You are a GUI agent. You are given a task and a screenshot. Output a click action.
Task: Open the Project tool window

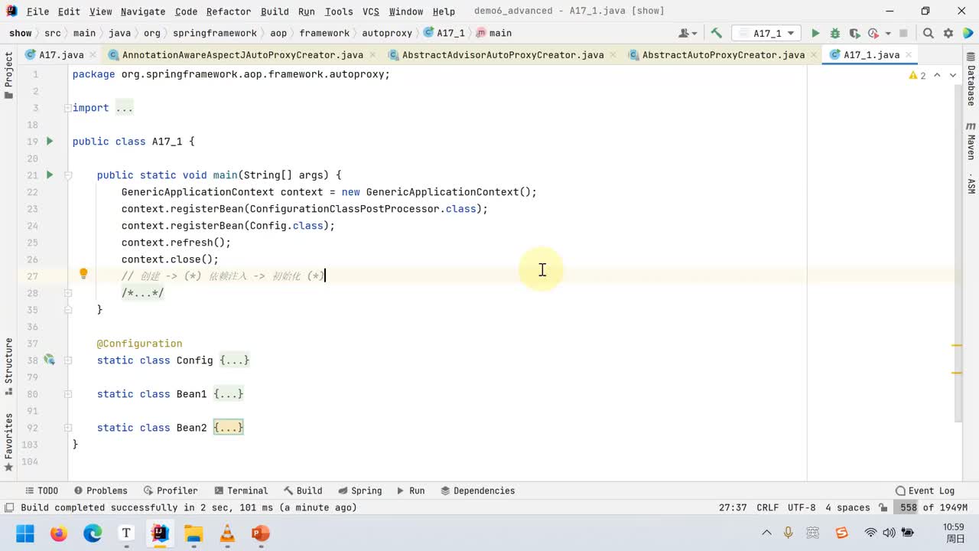pos(9,75)
